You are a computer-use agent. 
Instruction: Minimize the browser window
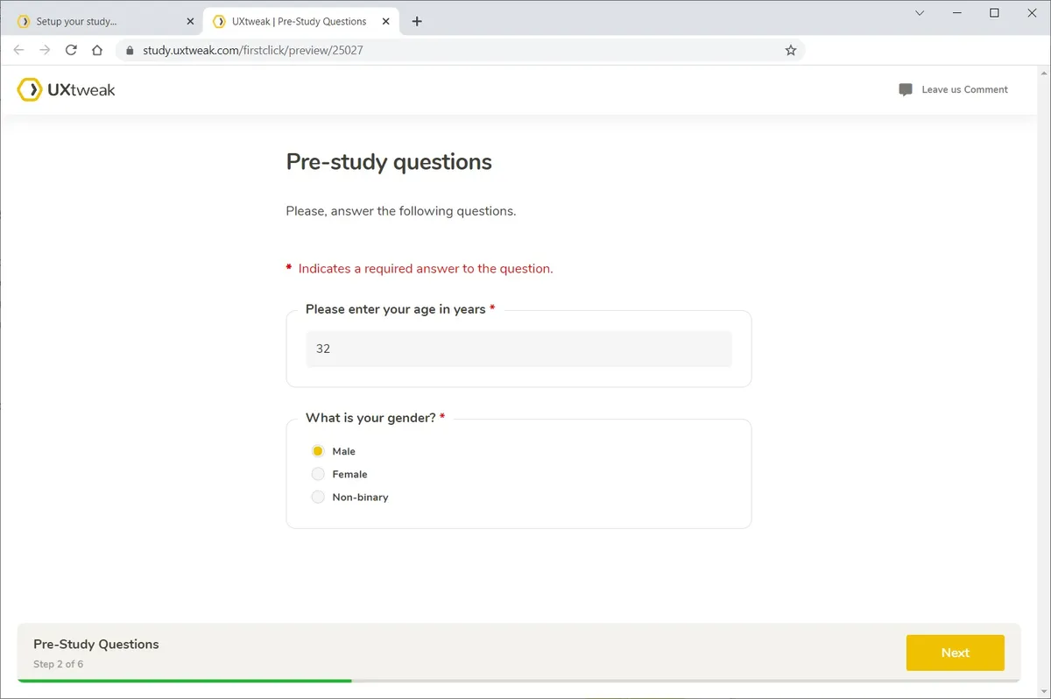tap(957, 12)
